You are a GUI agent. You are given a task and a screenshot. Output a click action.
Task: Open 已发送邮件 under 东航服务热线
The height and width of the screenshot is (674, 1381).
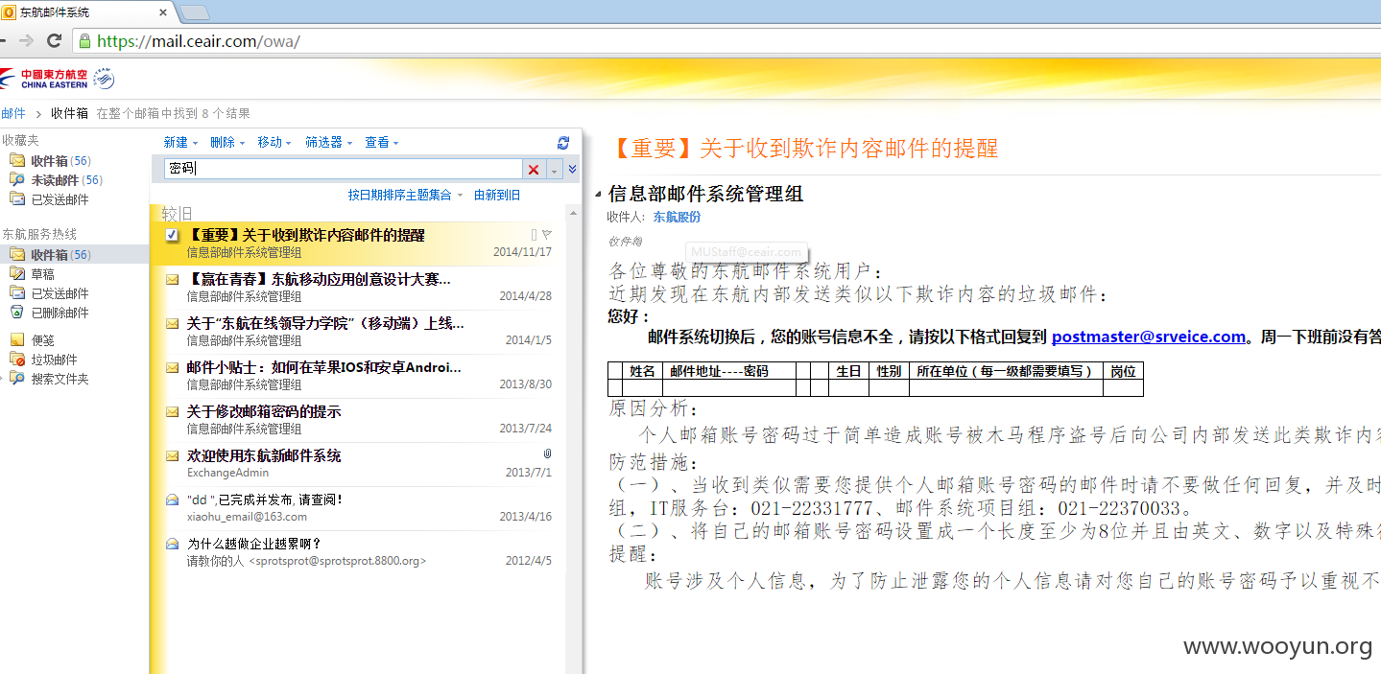point(60,293)
